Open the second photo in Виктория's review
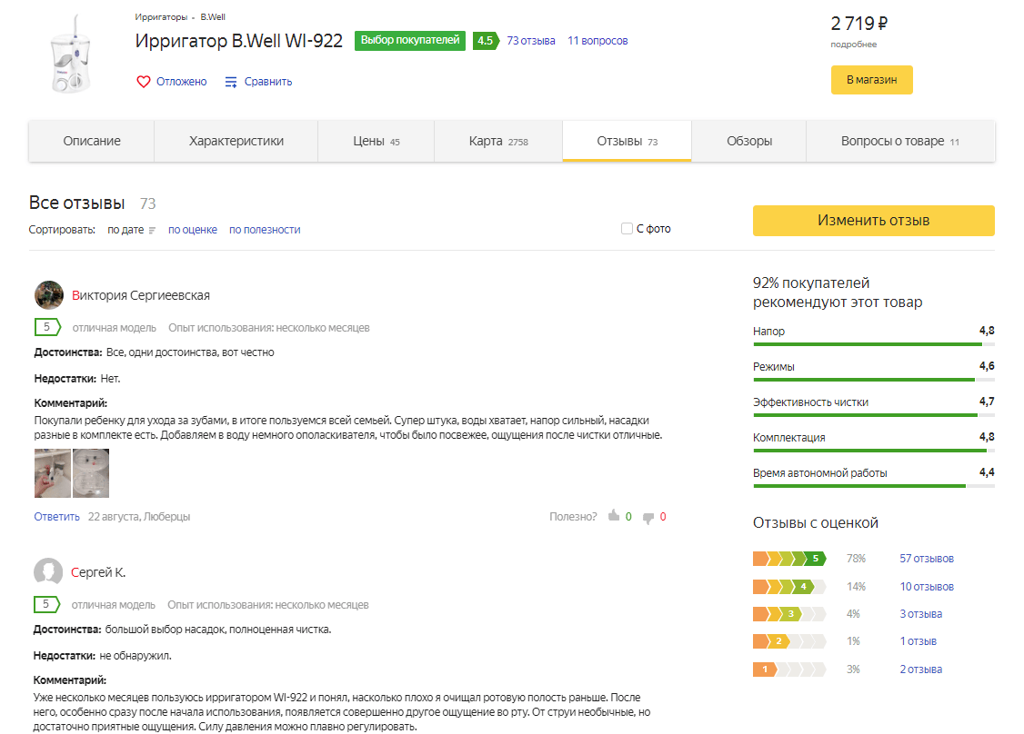The height and width of the screenshot is (734, 1024). point(91,473)
